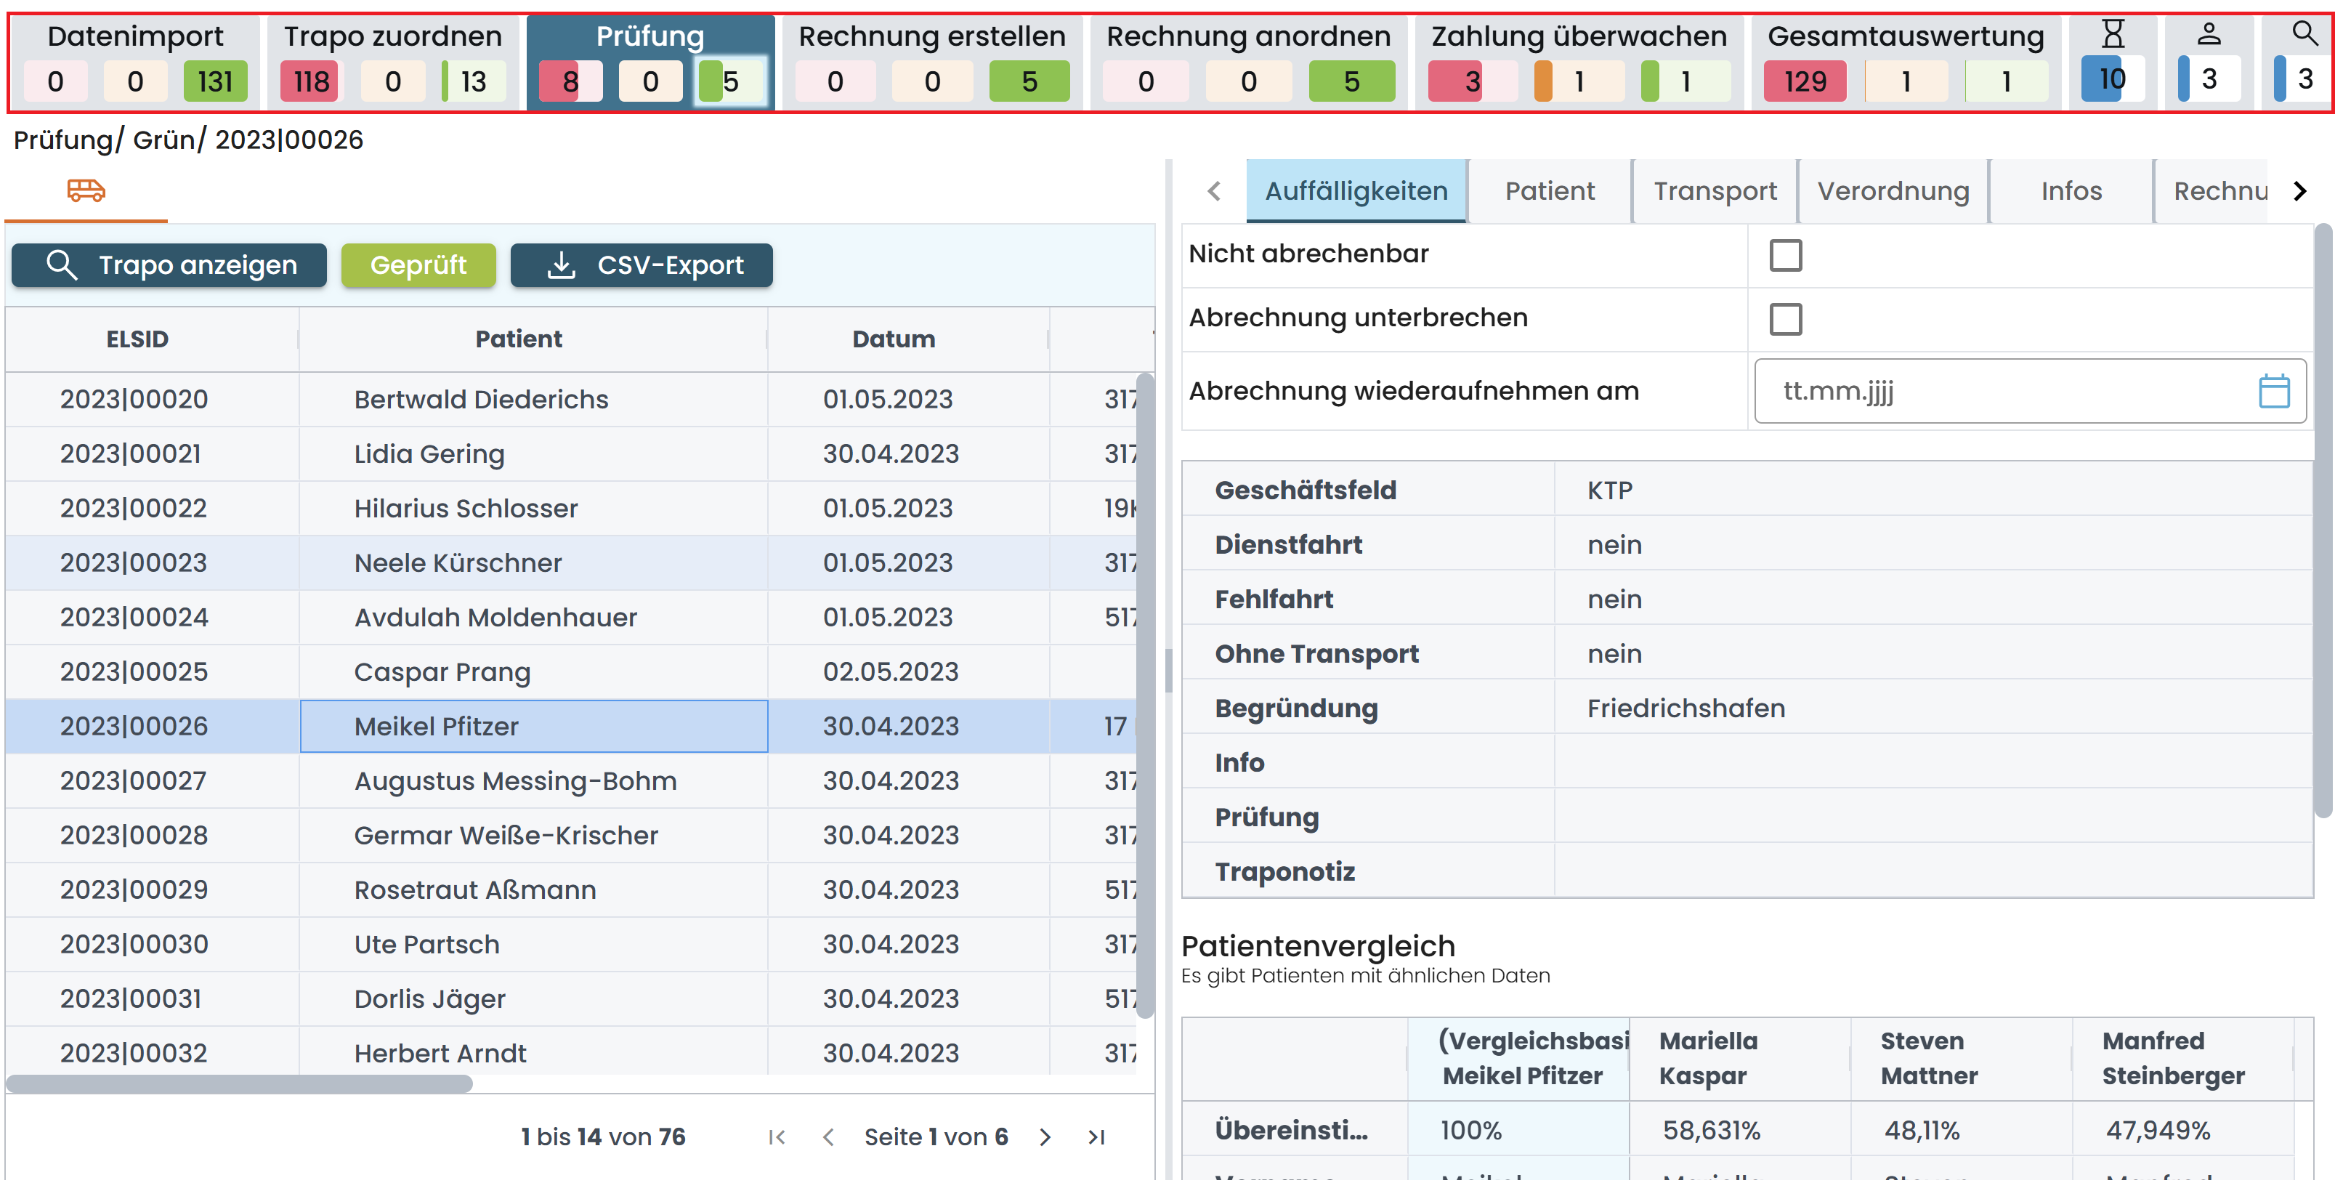Open the Verordnung tab
This screenshot has height=1191, width=2335.
click(x=1892, y=190)
